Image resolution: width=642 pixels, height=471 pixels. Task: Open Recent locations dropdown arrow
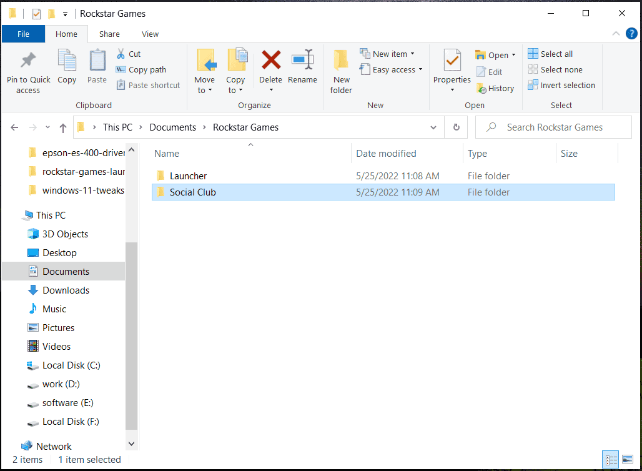47,127
